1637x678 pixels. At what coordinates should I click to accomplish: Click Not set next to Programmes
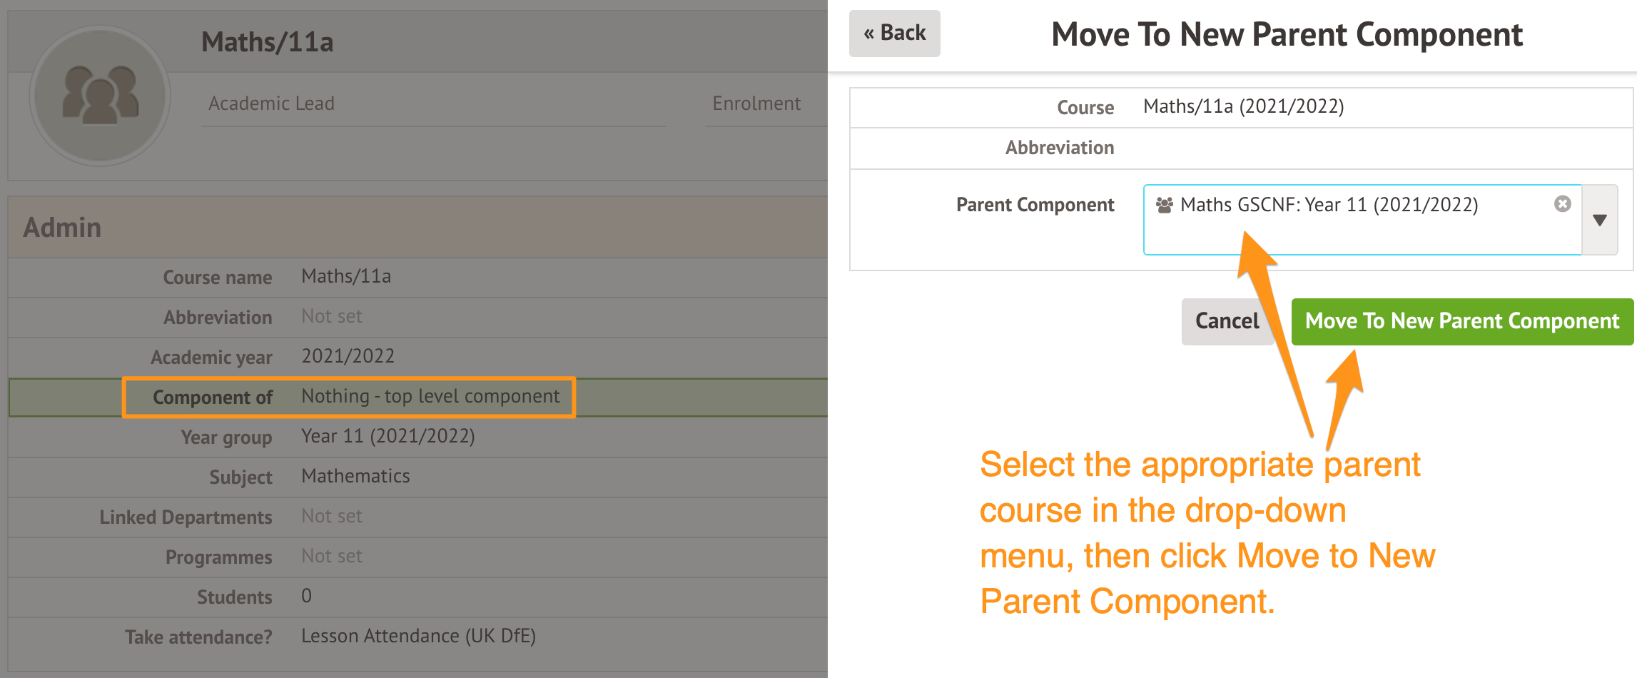[x=332, y=556]
